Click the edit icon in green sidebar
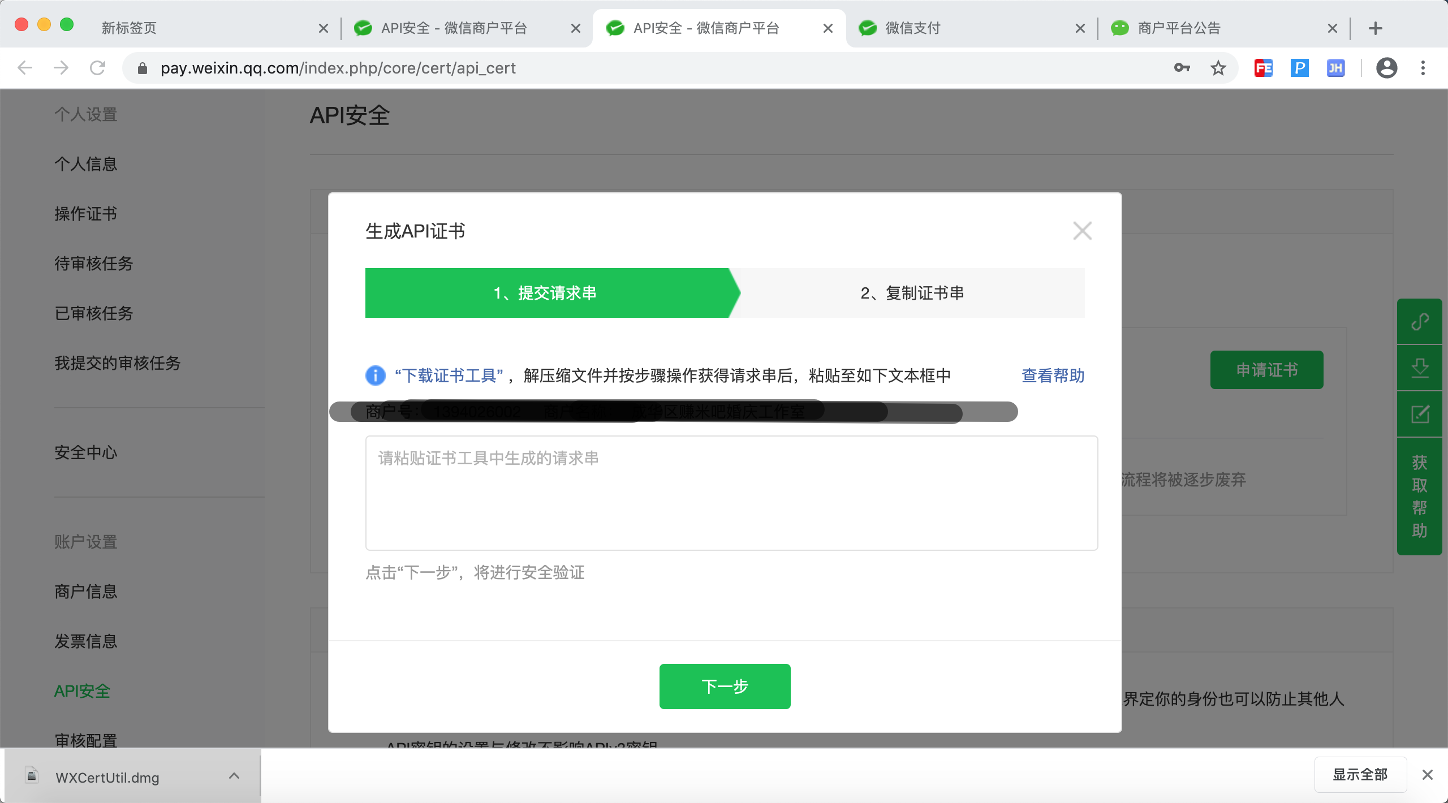Screen dimensions: 1448x803 tap(1420, 414)
